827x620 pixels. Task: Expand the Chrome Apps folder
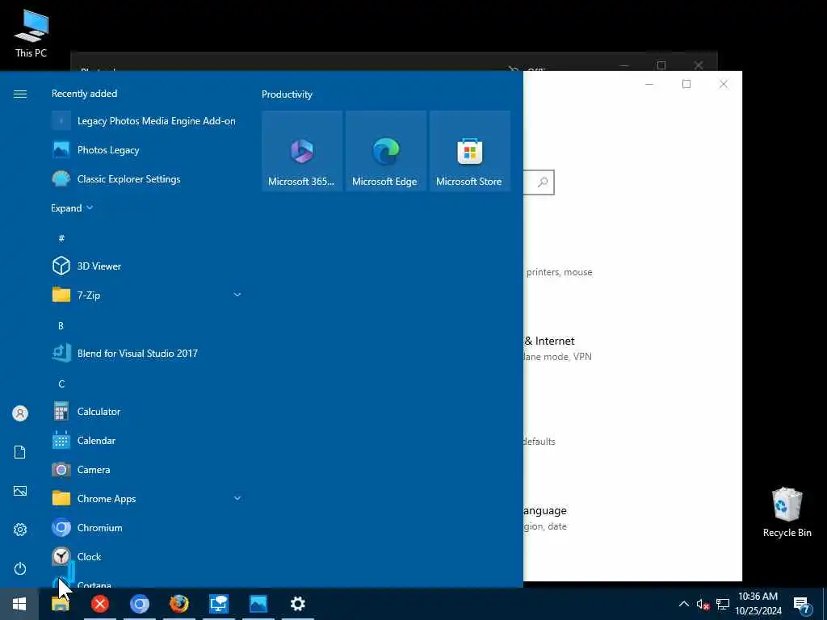coord(147,499)
